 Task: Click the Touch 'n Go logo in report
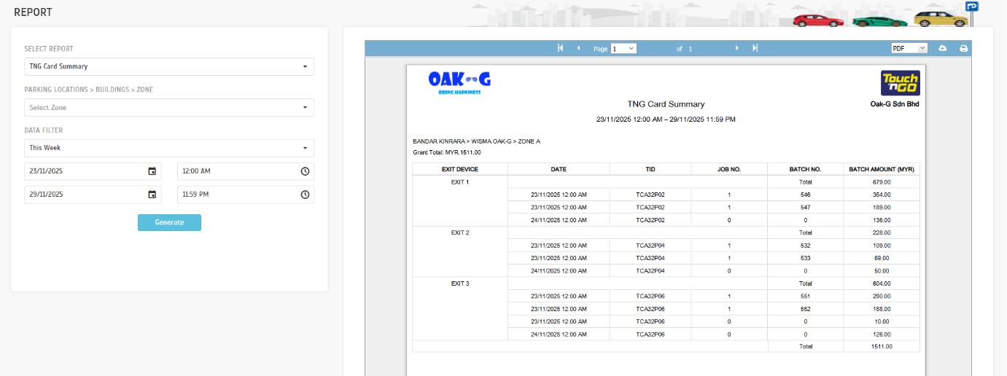[x=900, y=83]
